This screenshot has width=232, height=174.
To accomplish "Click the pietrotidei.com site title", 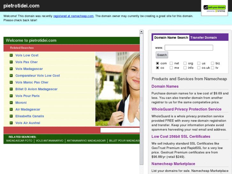I will click(21, 6).
